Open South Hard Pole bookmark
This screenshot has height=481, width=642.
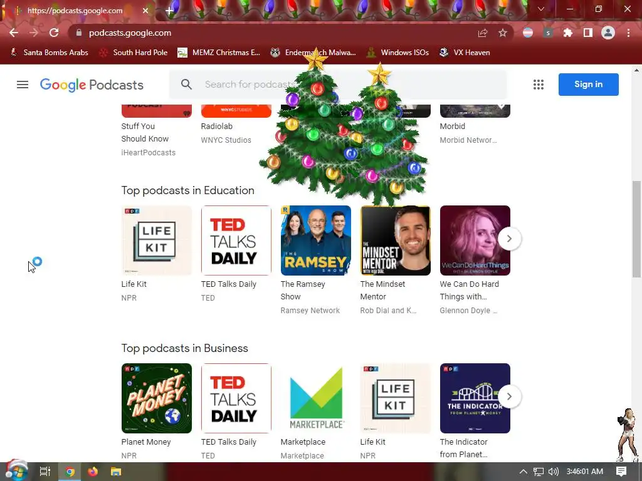pos(134,53)
